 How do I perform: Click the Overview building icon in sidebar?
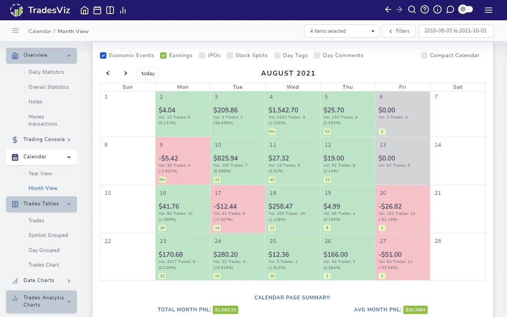tap(15, 56)
